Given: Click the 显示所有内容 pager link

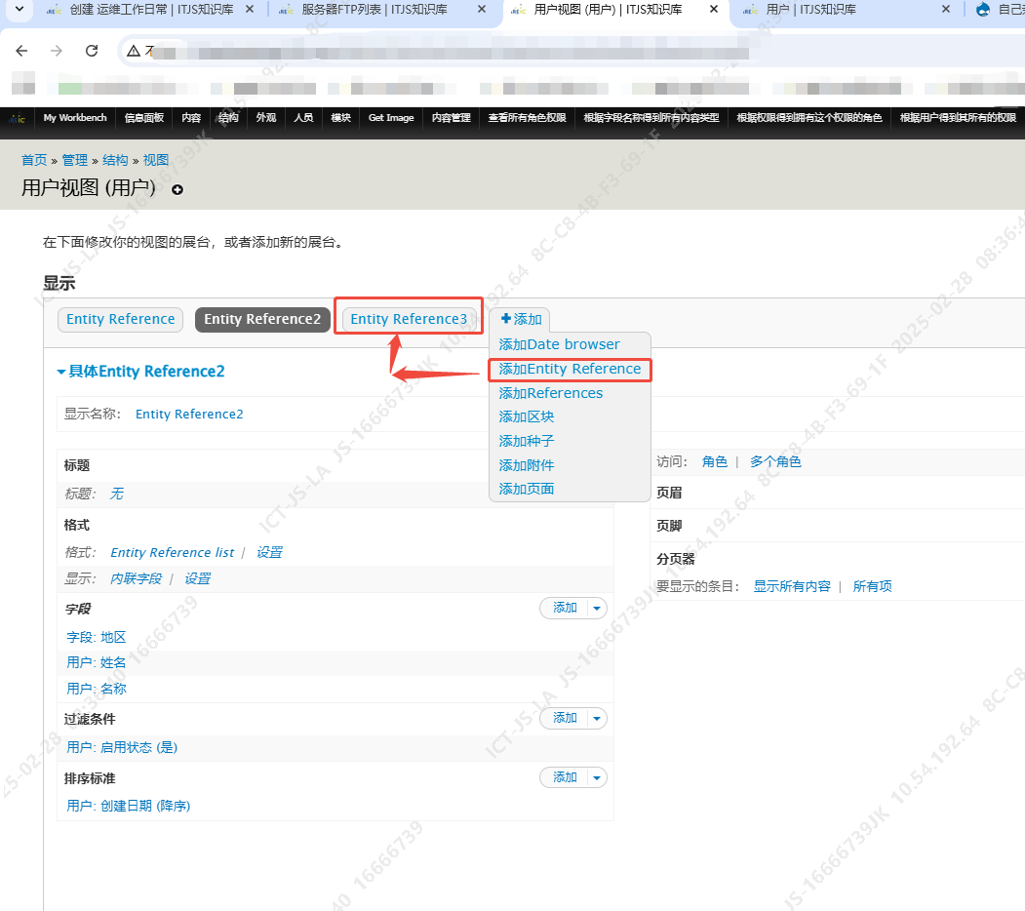Looking at the screenshot, I should tap(792, 586).
